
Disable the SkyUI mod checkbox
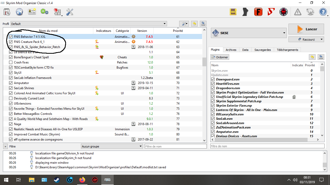coord(11,73)
